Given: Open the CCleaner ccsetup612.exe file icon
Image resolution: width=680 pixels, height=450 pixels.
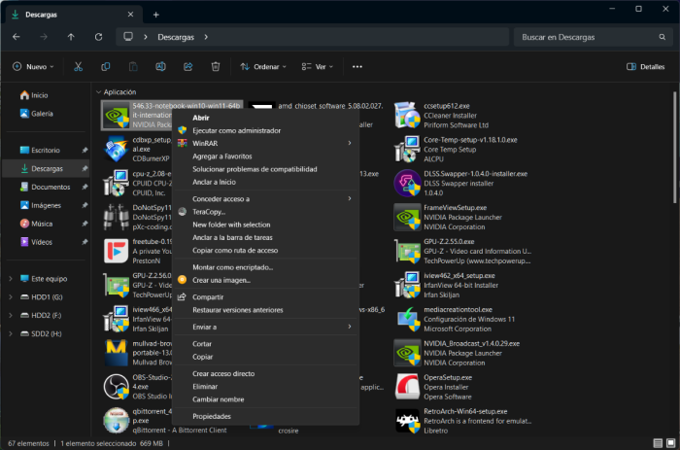Looking at the screenshot, I should tap(407, 115).
